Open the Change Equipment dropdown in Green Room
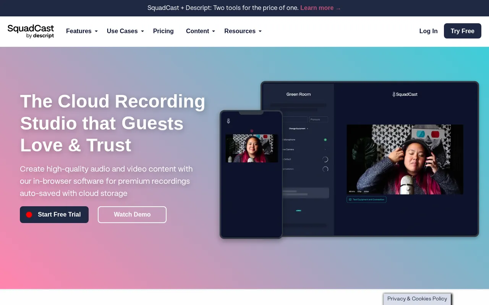The width and height of the screenshot is (489, 305). tap(298, 128)
